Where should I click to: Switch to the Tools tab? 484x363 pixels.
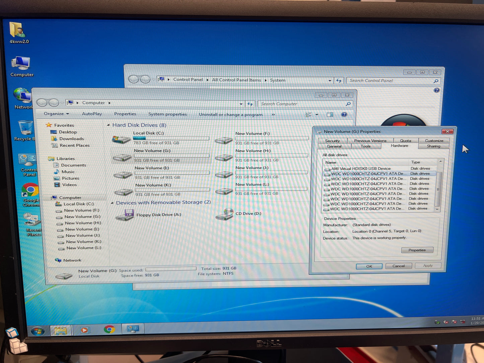click(x=366, y=146)
